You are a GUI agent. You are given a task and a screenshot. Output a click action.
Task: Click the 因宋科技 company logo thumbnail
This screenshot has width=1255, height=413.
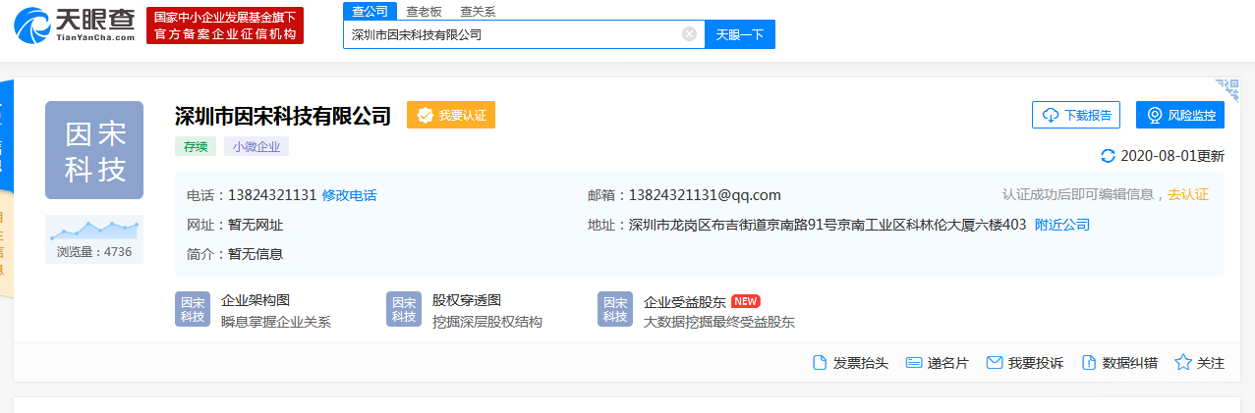(94, 150)
